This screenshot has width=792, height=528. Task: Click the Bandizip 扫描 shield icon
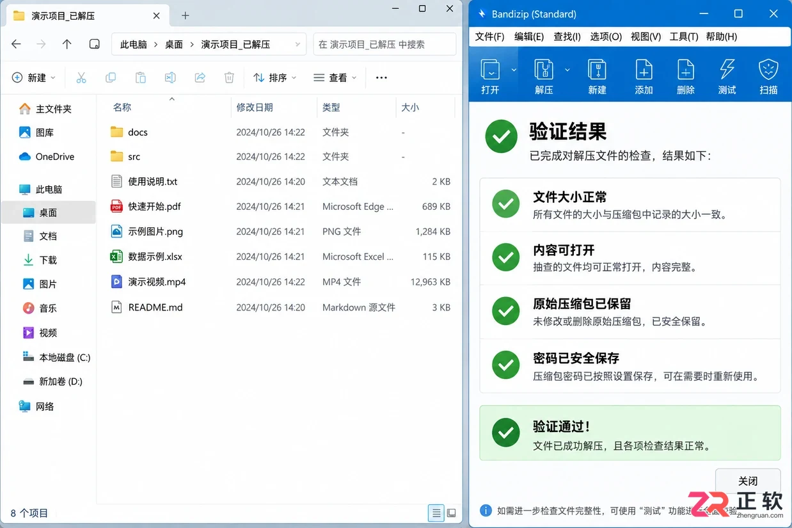click(768, 70)
